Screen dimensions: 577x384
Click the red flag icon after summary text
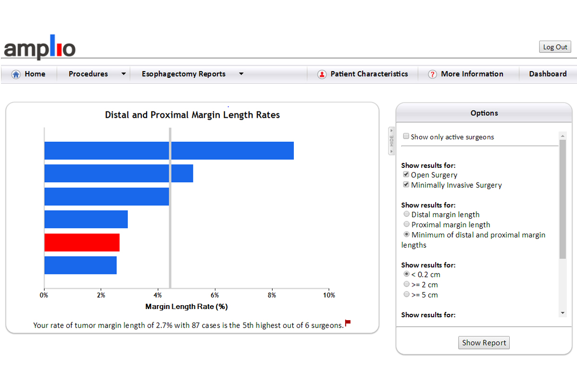pyautogui.click(x=348, y=323)
